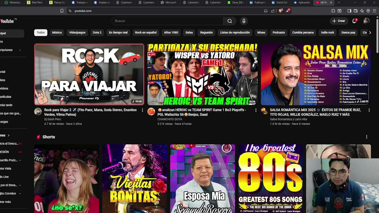379x213 pixels.
Task: Open the account avatar menu
Action: [366, 21]
